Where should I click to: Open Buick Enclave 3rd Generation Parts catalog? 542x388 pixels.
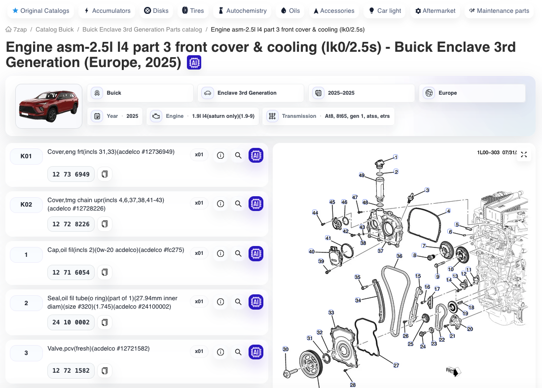coord(142,30)
